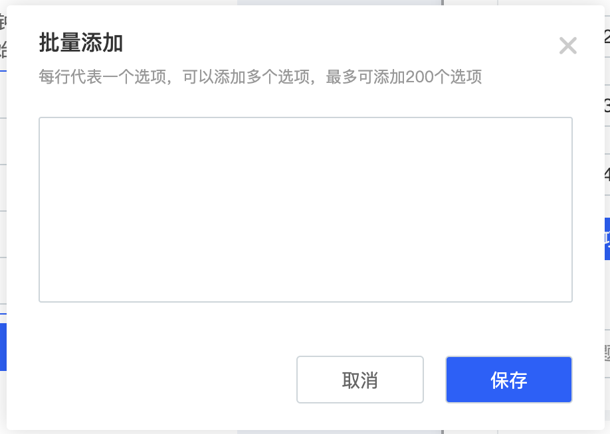610x434 pixels.
Task: Close the 批量添加 dialog with the X
Action: [x=567, y=46]
